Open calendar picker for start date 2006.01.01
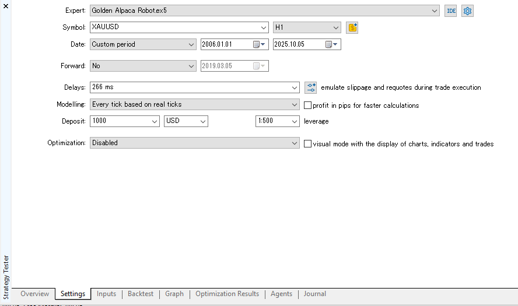 pyautogui.click(x=258, y=44)
